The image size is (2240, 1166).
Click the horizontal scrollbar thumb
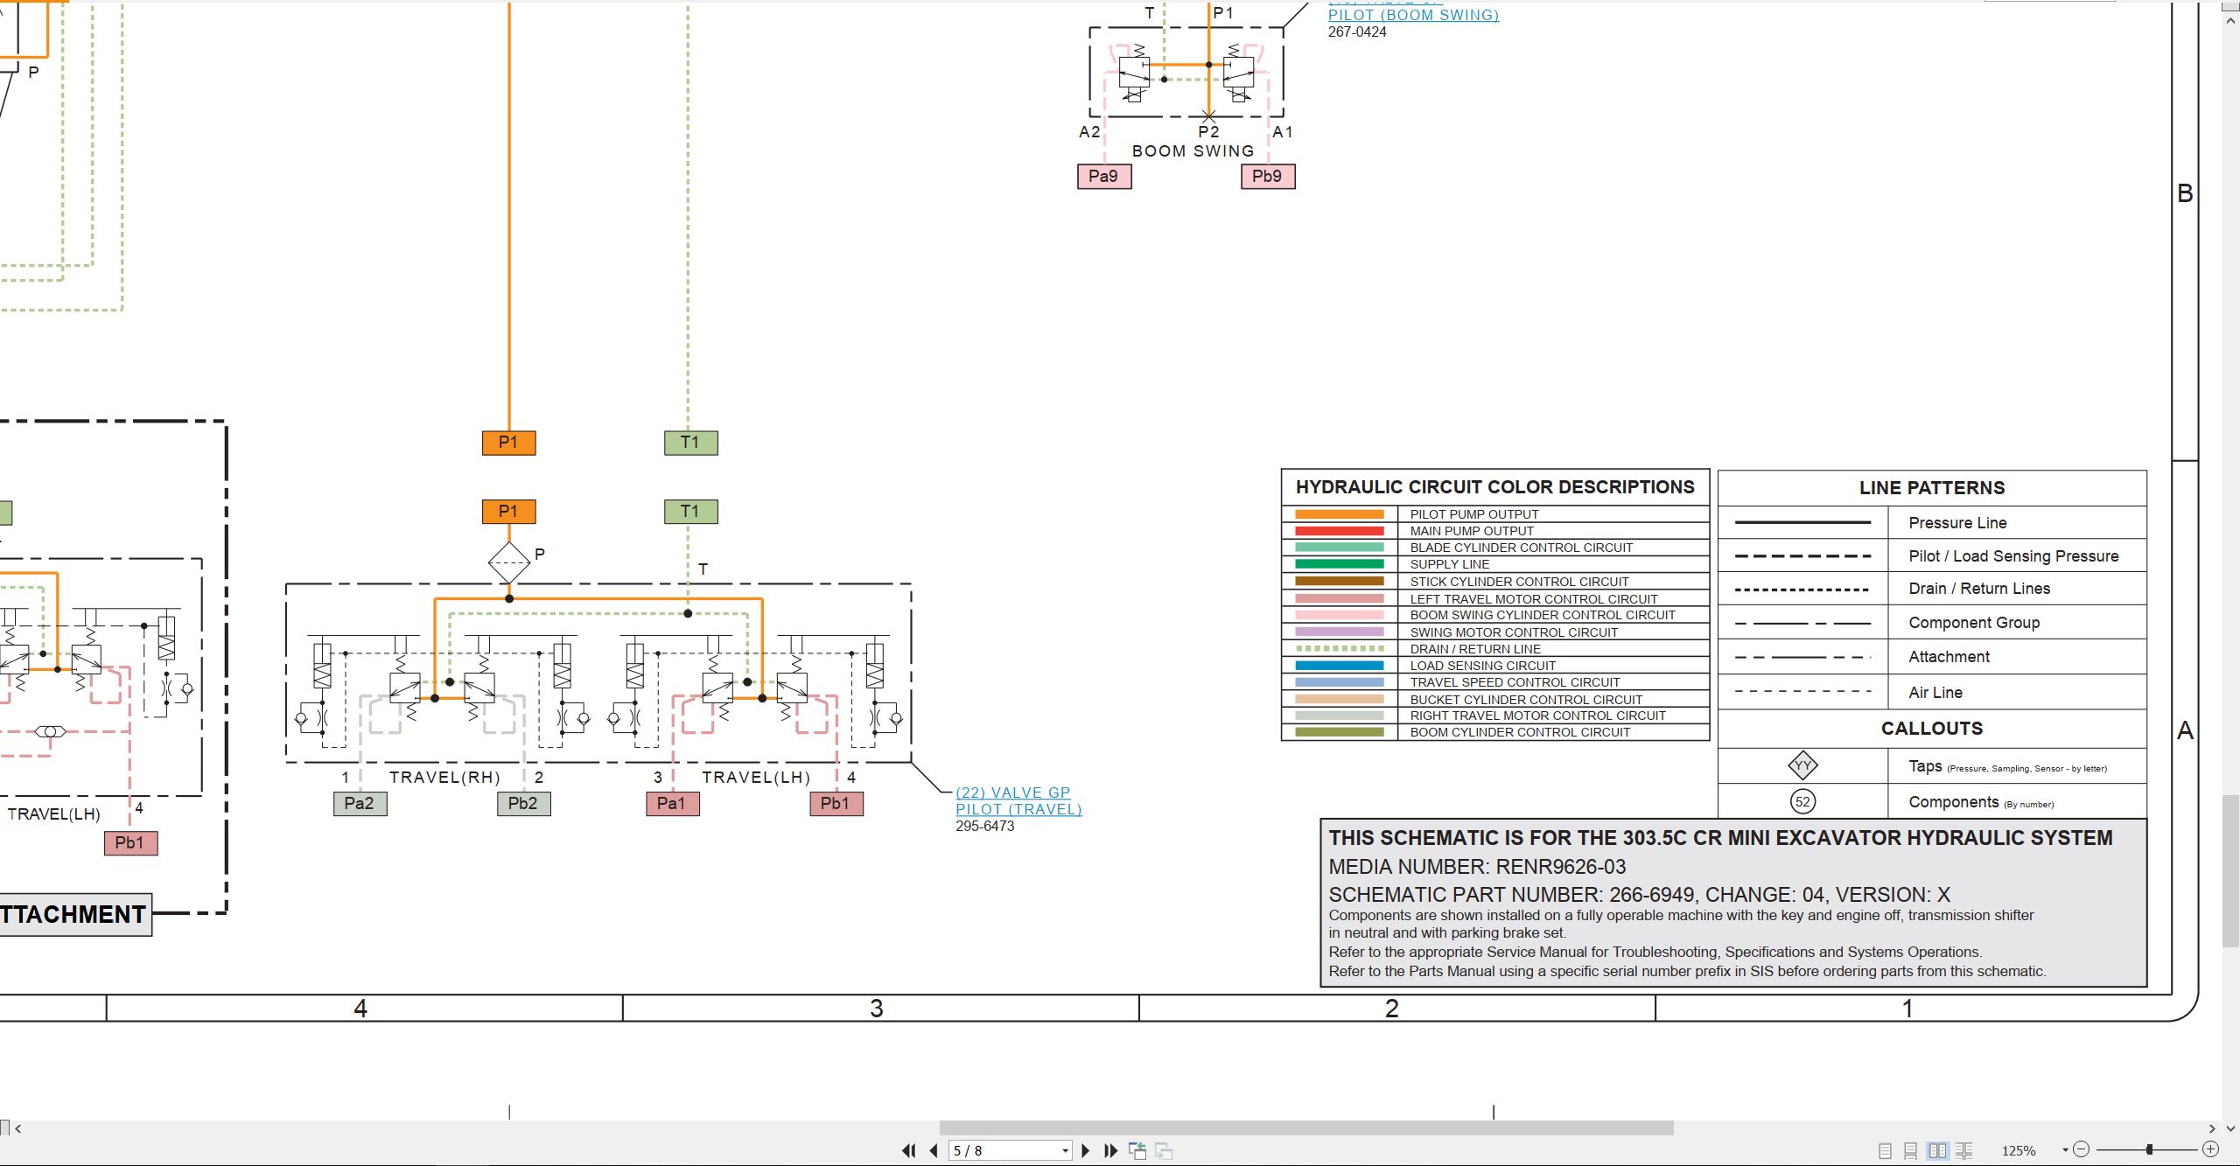(x=1306, y=1128)
